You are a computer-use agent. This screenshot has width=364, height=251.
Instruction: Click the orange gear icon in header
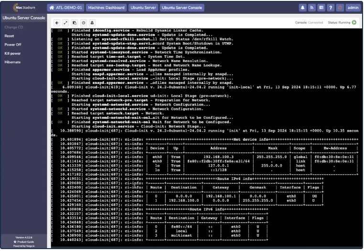click(x=340, y=8)
